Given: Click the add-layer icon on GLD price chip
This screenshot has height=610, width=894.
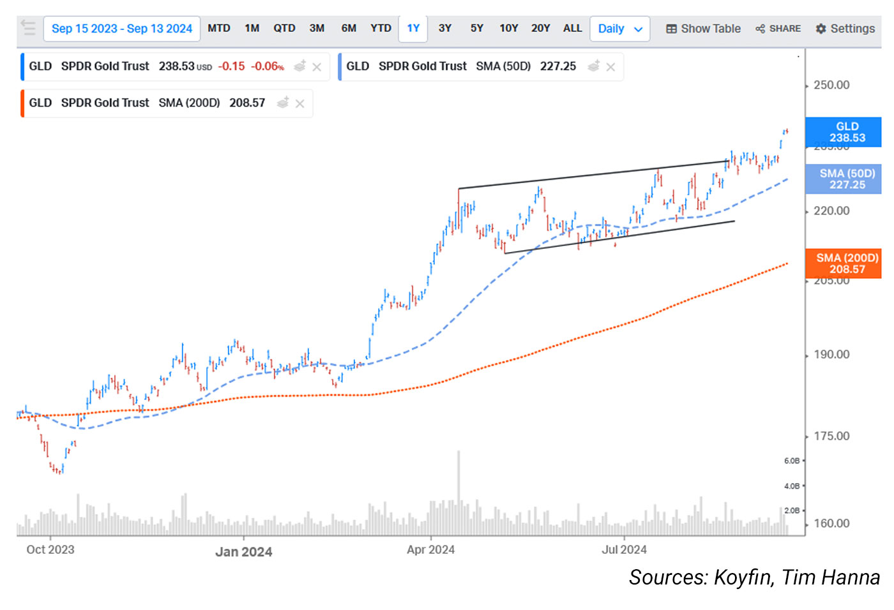Looking at the screenshot, I should pyautogui.click(x=299, y=66).
